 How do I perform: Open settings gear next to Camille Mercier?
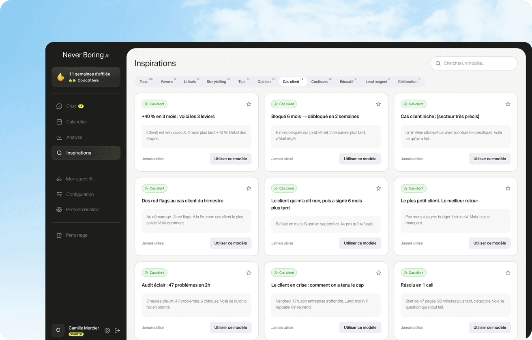tap(107, 330)
